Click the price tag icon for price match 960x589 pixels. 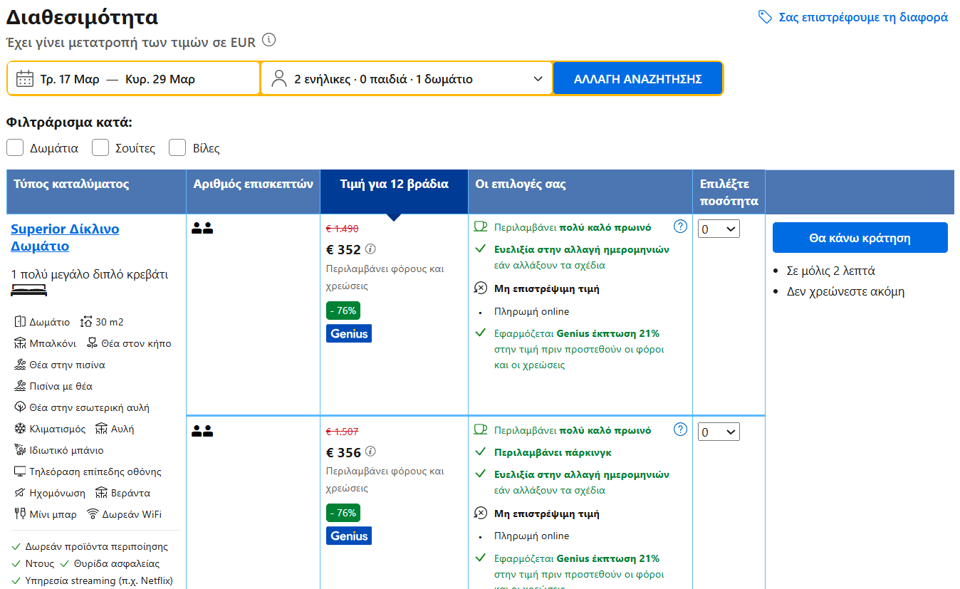pos(765,17)
